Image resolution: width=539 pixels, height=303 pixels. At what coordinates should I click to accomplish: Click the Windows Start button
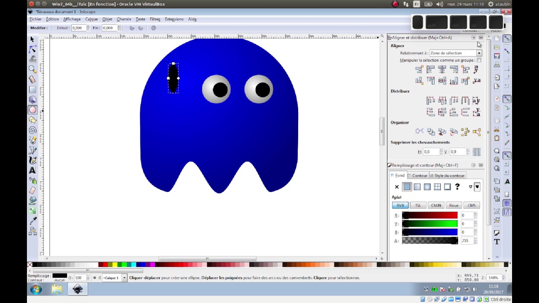tap(36, 289)
